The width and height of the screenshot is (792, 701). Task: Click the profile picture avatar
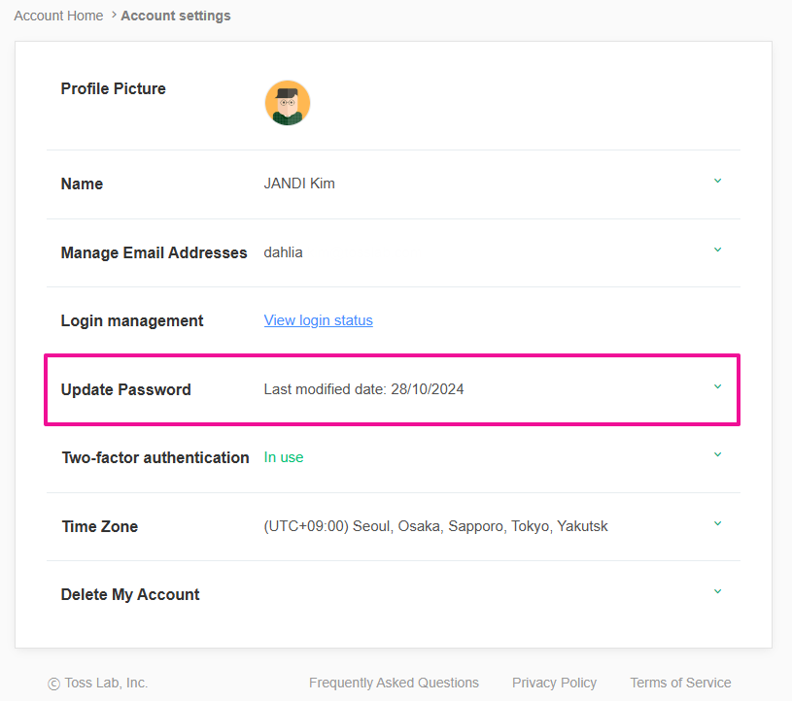pyautogui.click(x=287, y=103)
